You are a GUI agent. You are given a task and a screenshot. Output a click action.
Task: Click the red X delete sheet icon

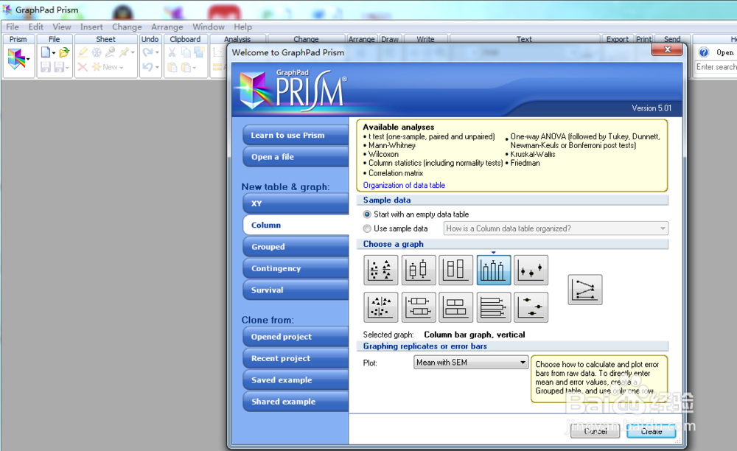coord(83,67)
